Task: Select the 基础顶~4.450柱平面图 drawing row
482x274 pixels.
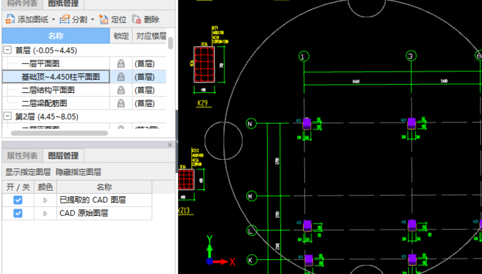Action: pos(56,77)
